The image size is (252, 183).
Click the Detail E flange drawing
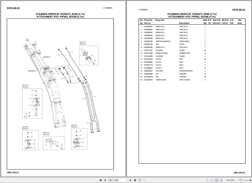(x=89, y=55)
